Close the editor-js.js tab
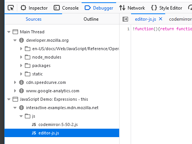Image resolution: width=192 pixels, height=144 pixels. coord(161,19)
